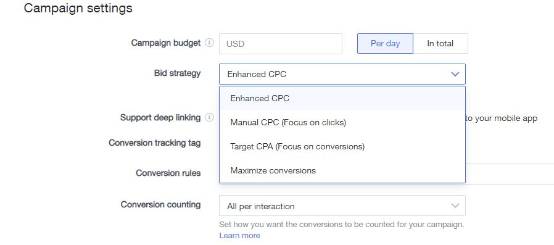The height and width of the screenshot is (245, 554).
Task: Click the Campaign settings heading
Action: click(78, 8)
